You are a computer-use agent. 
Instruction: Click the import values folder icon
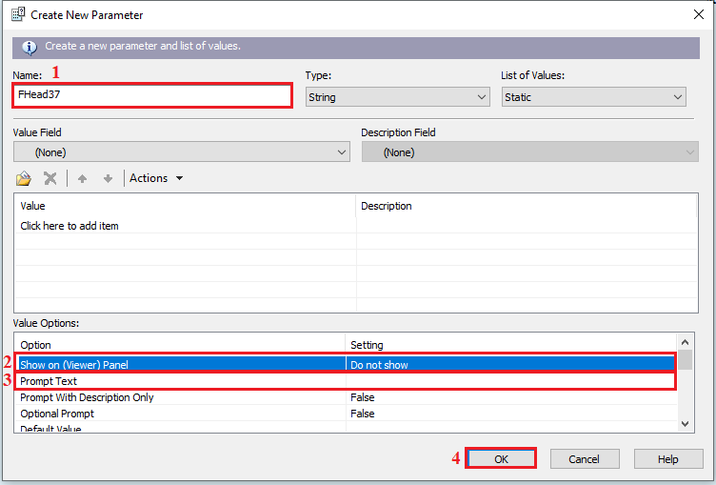coord(24,178)
